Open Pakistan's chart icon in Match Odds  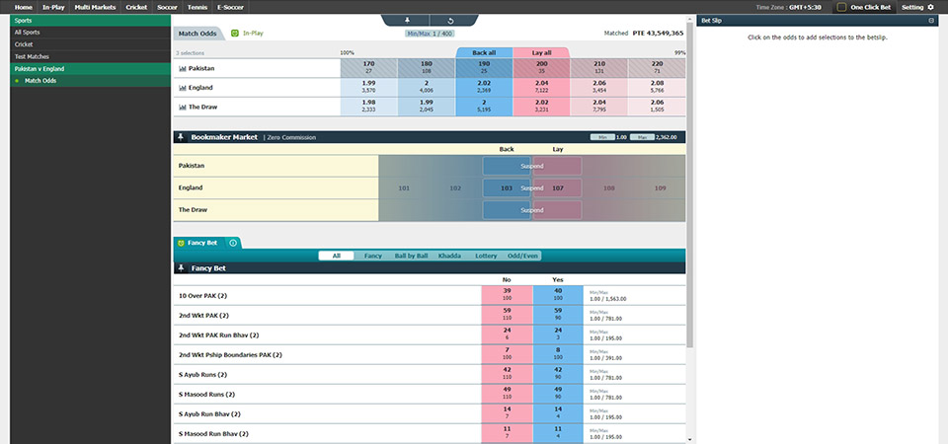click(183, 69)
